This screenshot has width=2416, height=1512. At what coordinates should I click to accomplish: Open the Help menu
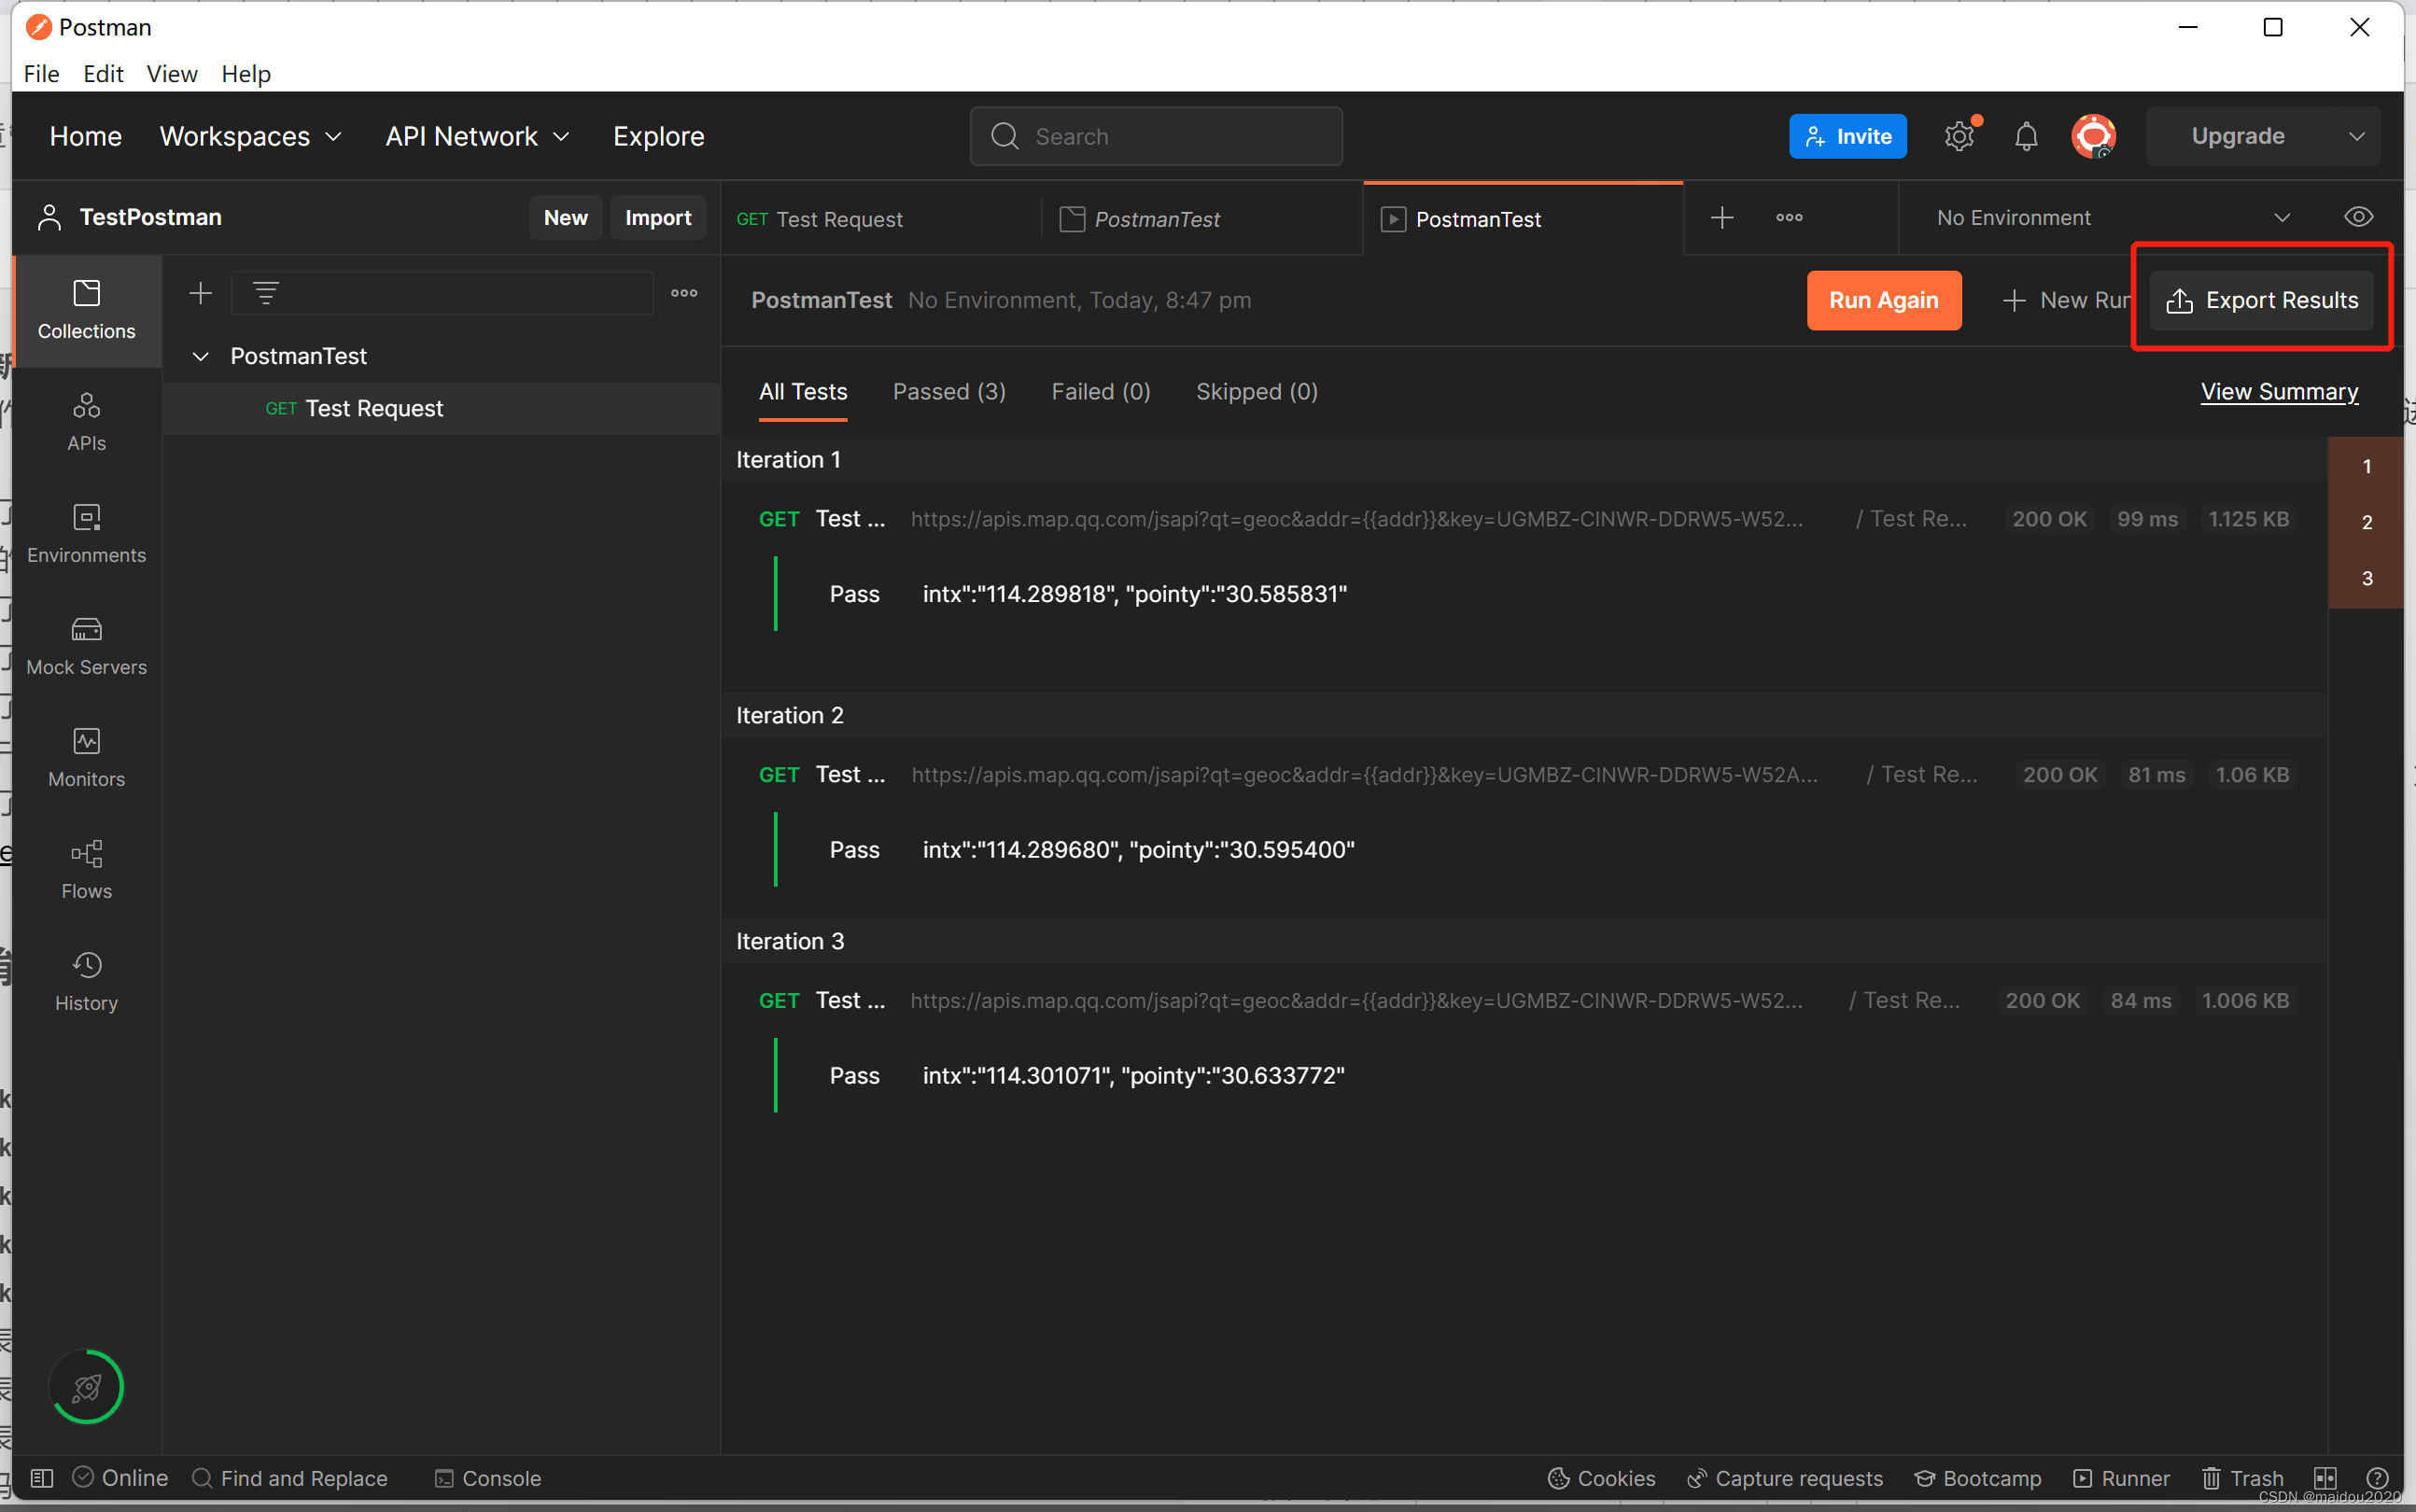click(246, 73)
